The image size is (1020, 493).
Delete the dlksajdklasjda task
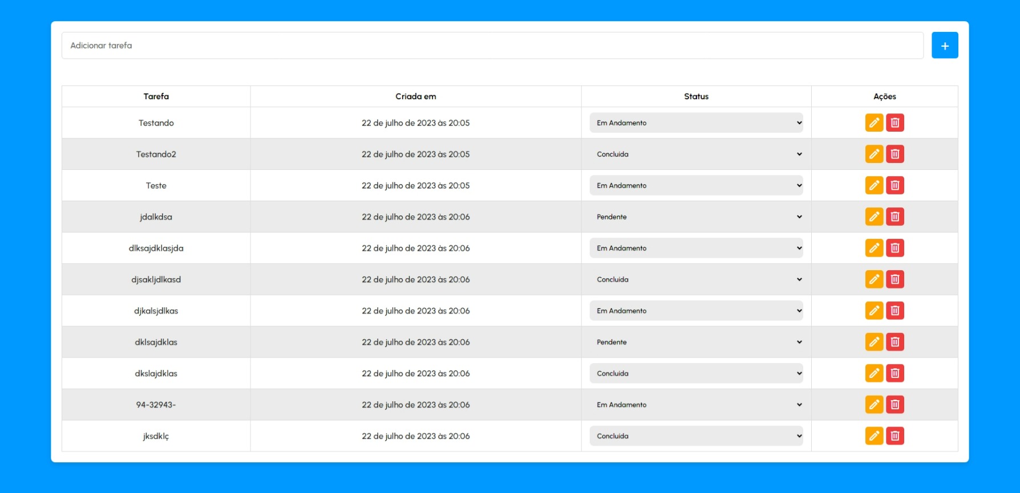895,248
